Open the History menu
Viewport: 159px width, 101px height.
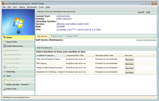pyautogui.click(x=22, y=7)
